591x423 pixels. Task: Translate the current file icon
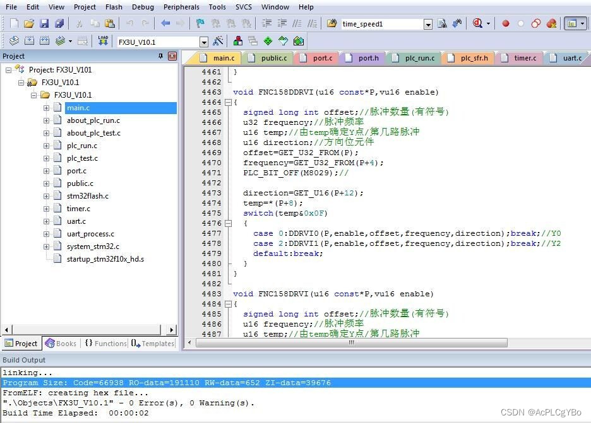tap(14, 40)
